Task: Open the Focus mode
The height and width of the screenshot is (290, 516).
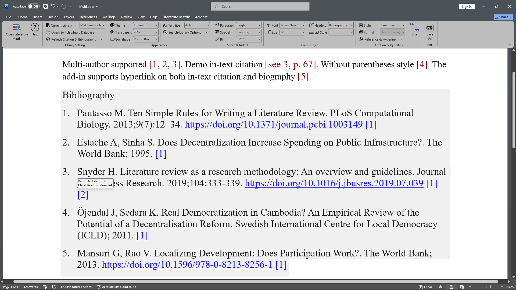Action: (x=426, y=287)
